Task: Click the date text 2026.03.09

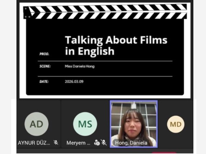Action: pos(74,81)
